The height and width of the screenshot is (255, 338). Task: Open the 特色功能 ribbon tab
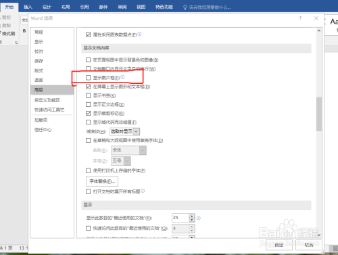164,7
